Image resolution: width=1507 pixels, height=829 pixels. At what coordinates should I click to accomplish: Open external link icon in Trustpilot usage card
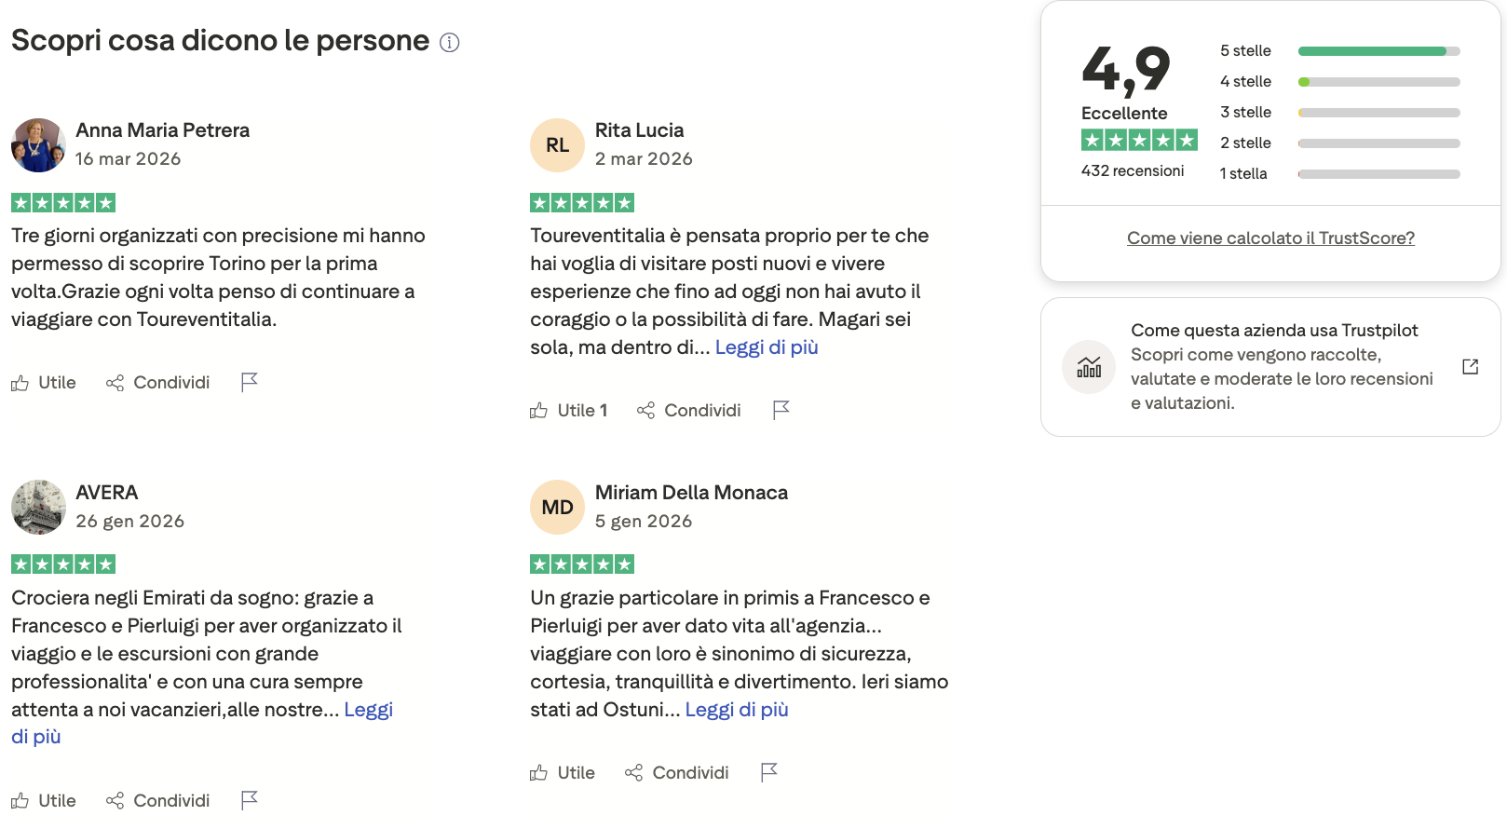[x=1470, y=367]
